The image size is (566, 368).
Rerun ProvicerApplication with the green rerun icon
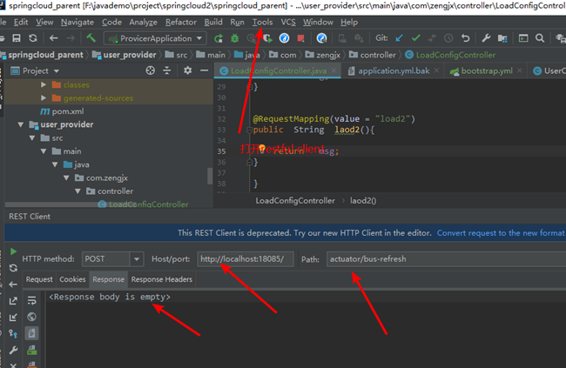pos(219,38)
